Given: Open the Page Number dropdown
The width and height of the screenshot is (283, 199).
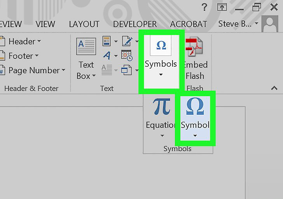Looking at the screenshot, I should click(33, 71).
